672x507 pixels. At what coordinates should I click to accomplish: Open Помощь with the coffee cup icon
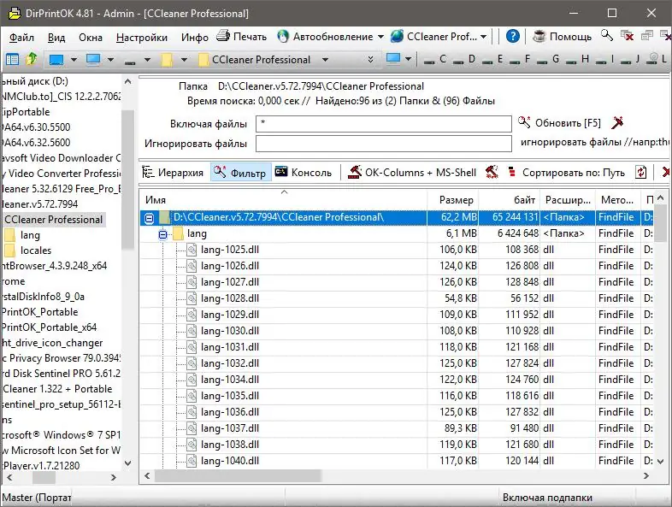562,37
